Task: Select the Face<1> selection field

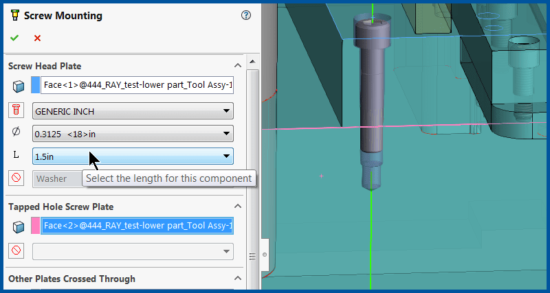Action: [137, 86]
